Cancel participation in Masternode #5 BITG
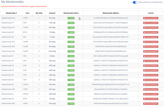 (151, 32)
